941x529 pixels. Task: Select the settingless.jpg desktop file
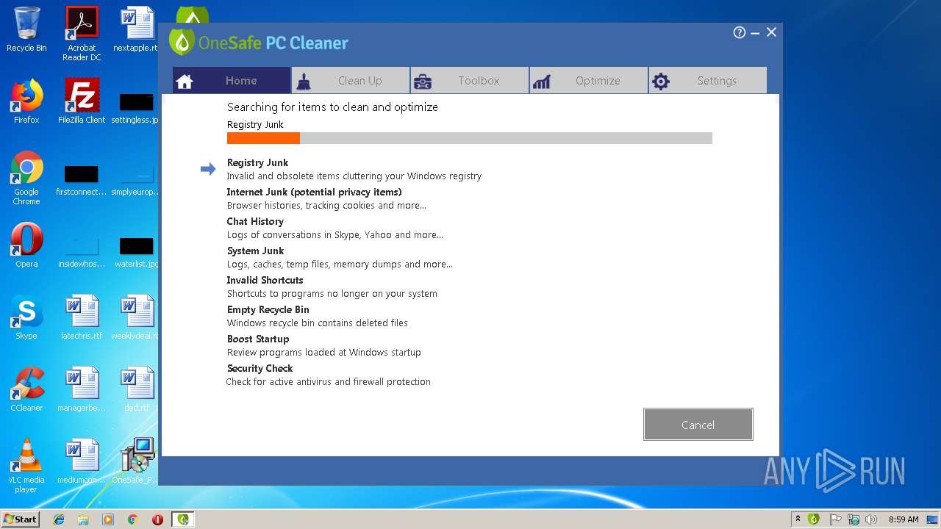[135, 107]
